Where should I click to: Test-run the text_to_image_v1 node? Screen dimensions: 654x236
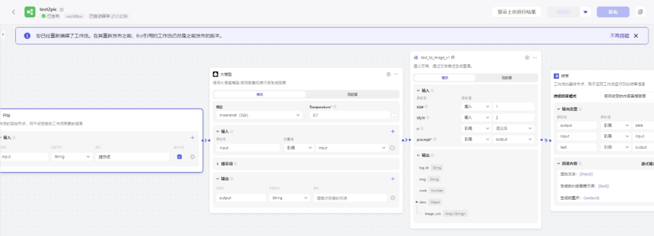[x=527, y=57]
